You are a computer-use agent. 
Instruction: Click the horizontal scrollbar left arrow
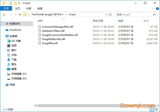(x=36, y=106)
